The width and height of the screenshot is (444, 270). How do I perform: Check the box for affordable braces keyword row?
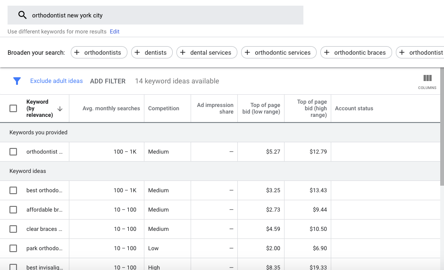pos(13,210)
